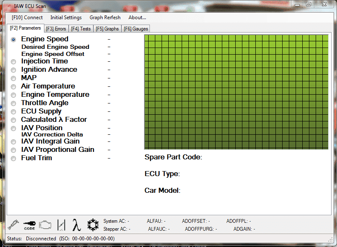Click the ADOFFSET value text
The height and width of the screenshot is (247, 337).
pos(196,221)
